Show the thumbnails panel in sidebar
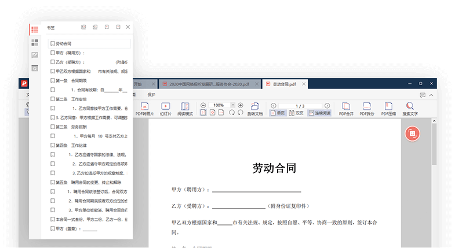This screenshot has height=248, width=455. click(35, 42)
